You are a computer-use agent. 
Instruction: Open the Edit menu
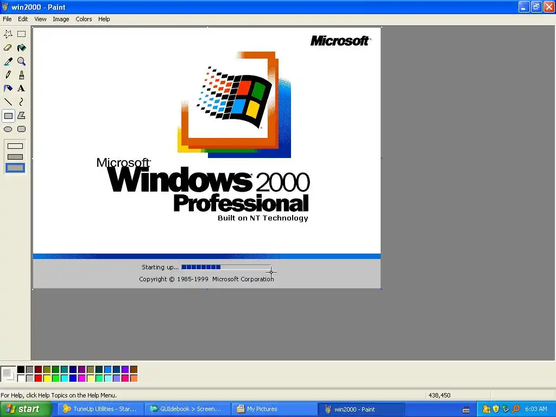click(x=23, y=19)
